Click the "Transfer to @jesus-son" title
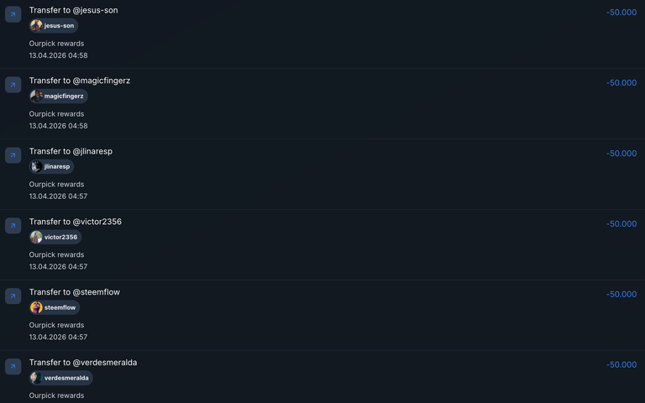The height and width of the screenshot is (403, 645). pos(73,10)
